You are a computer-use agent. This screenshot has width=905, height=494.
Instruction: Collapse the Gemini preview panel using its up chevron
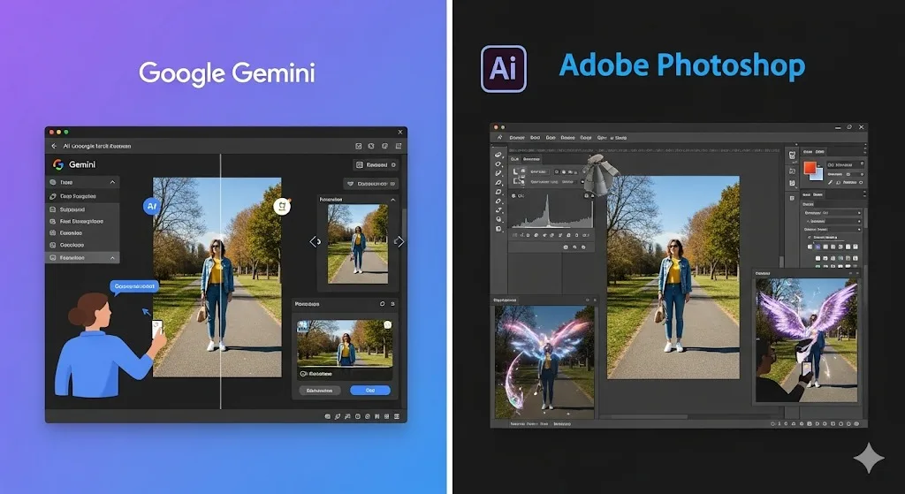click(x=393, y=200)
